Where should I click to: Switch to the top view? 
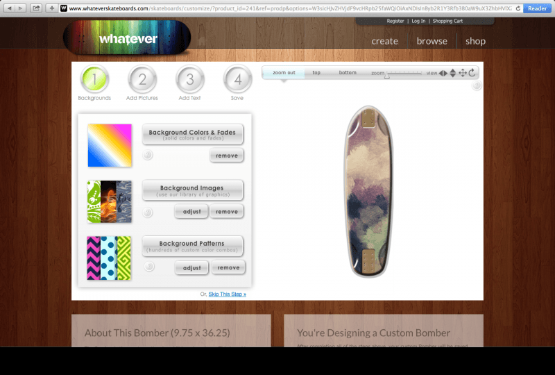pos(316,73)
